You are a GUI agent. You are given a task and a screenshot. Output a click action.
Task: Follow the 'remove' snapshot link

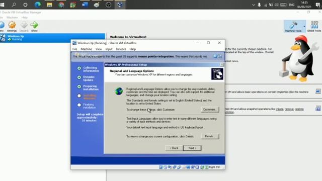coord(289,109)
